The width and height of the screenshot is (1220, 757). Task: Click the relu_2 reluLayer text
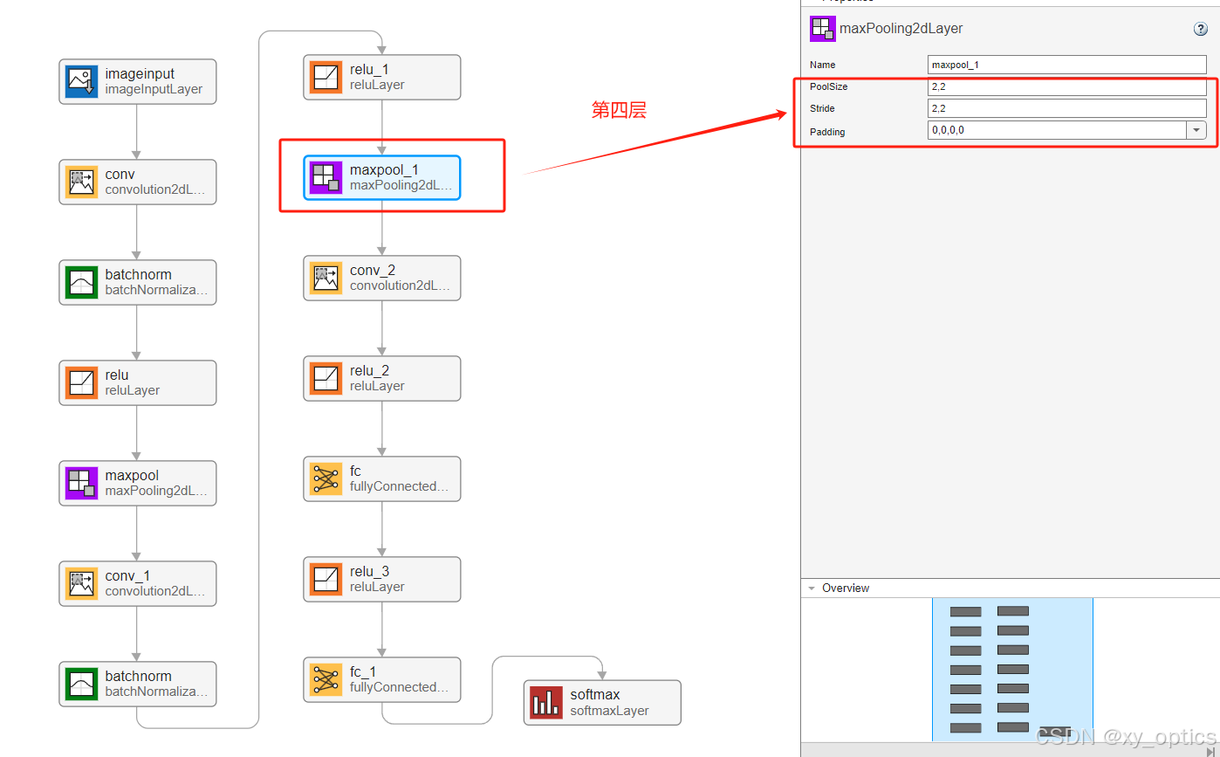point(377,386)
